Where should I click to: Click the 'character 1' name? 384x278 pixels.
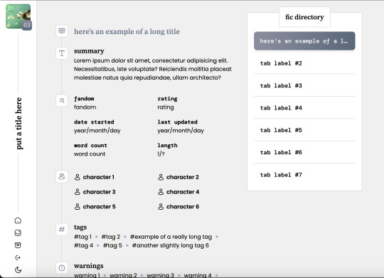[99, 177]
